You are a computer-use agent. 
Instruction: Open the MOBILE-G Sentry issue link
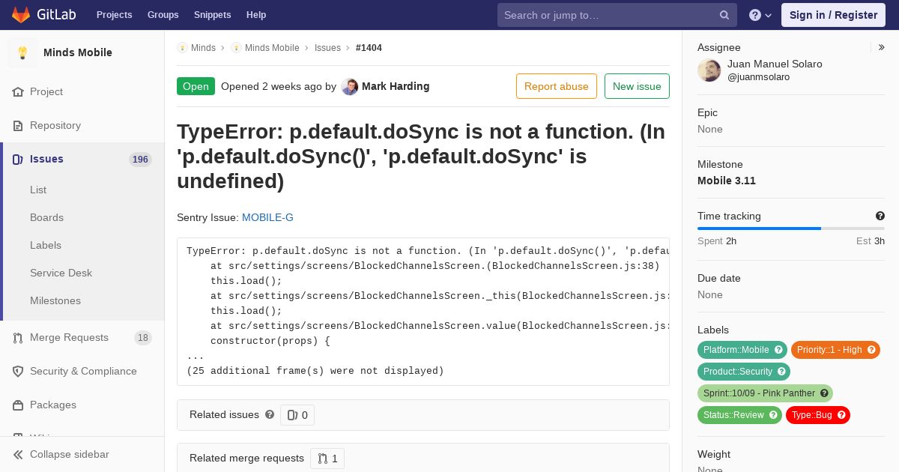coord(267,217)
